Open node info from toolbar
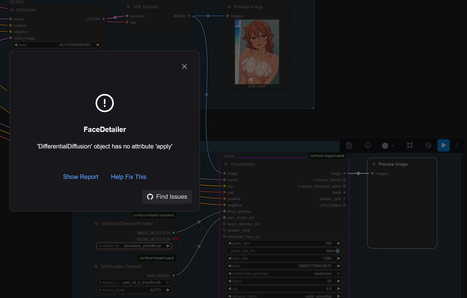This screenshot has height=298, width=467. (368, 145)
